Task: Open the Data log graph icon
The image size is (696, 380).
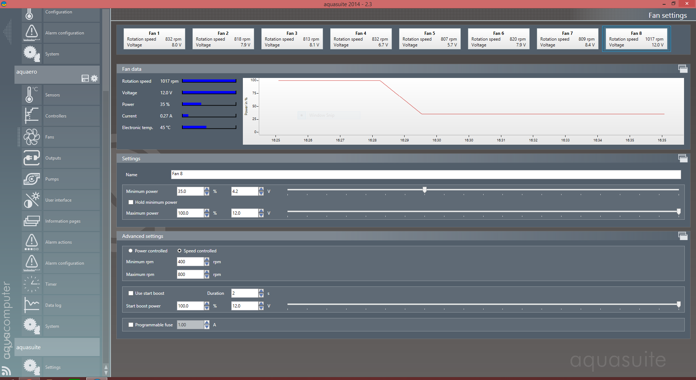Action: 32,305
